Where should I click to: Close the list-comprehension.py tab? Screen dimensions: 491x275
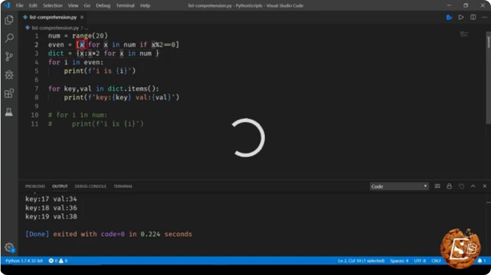(x=82, y=17)
